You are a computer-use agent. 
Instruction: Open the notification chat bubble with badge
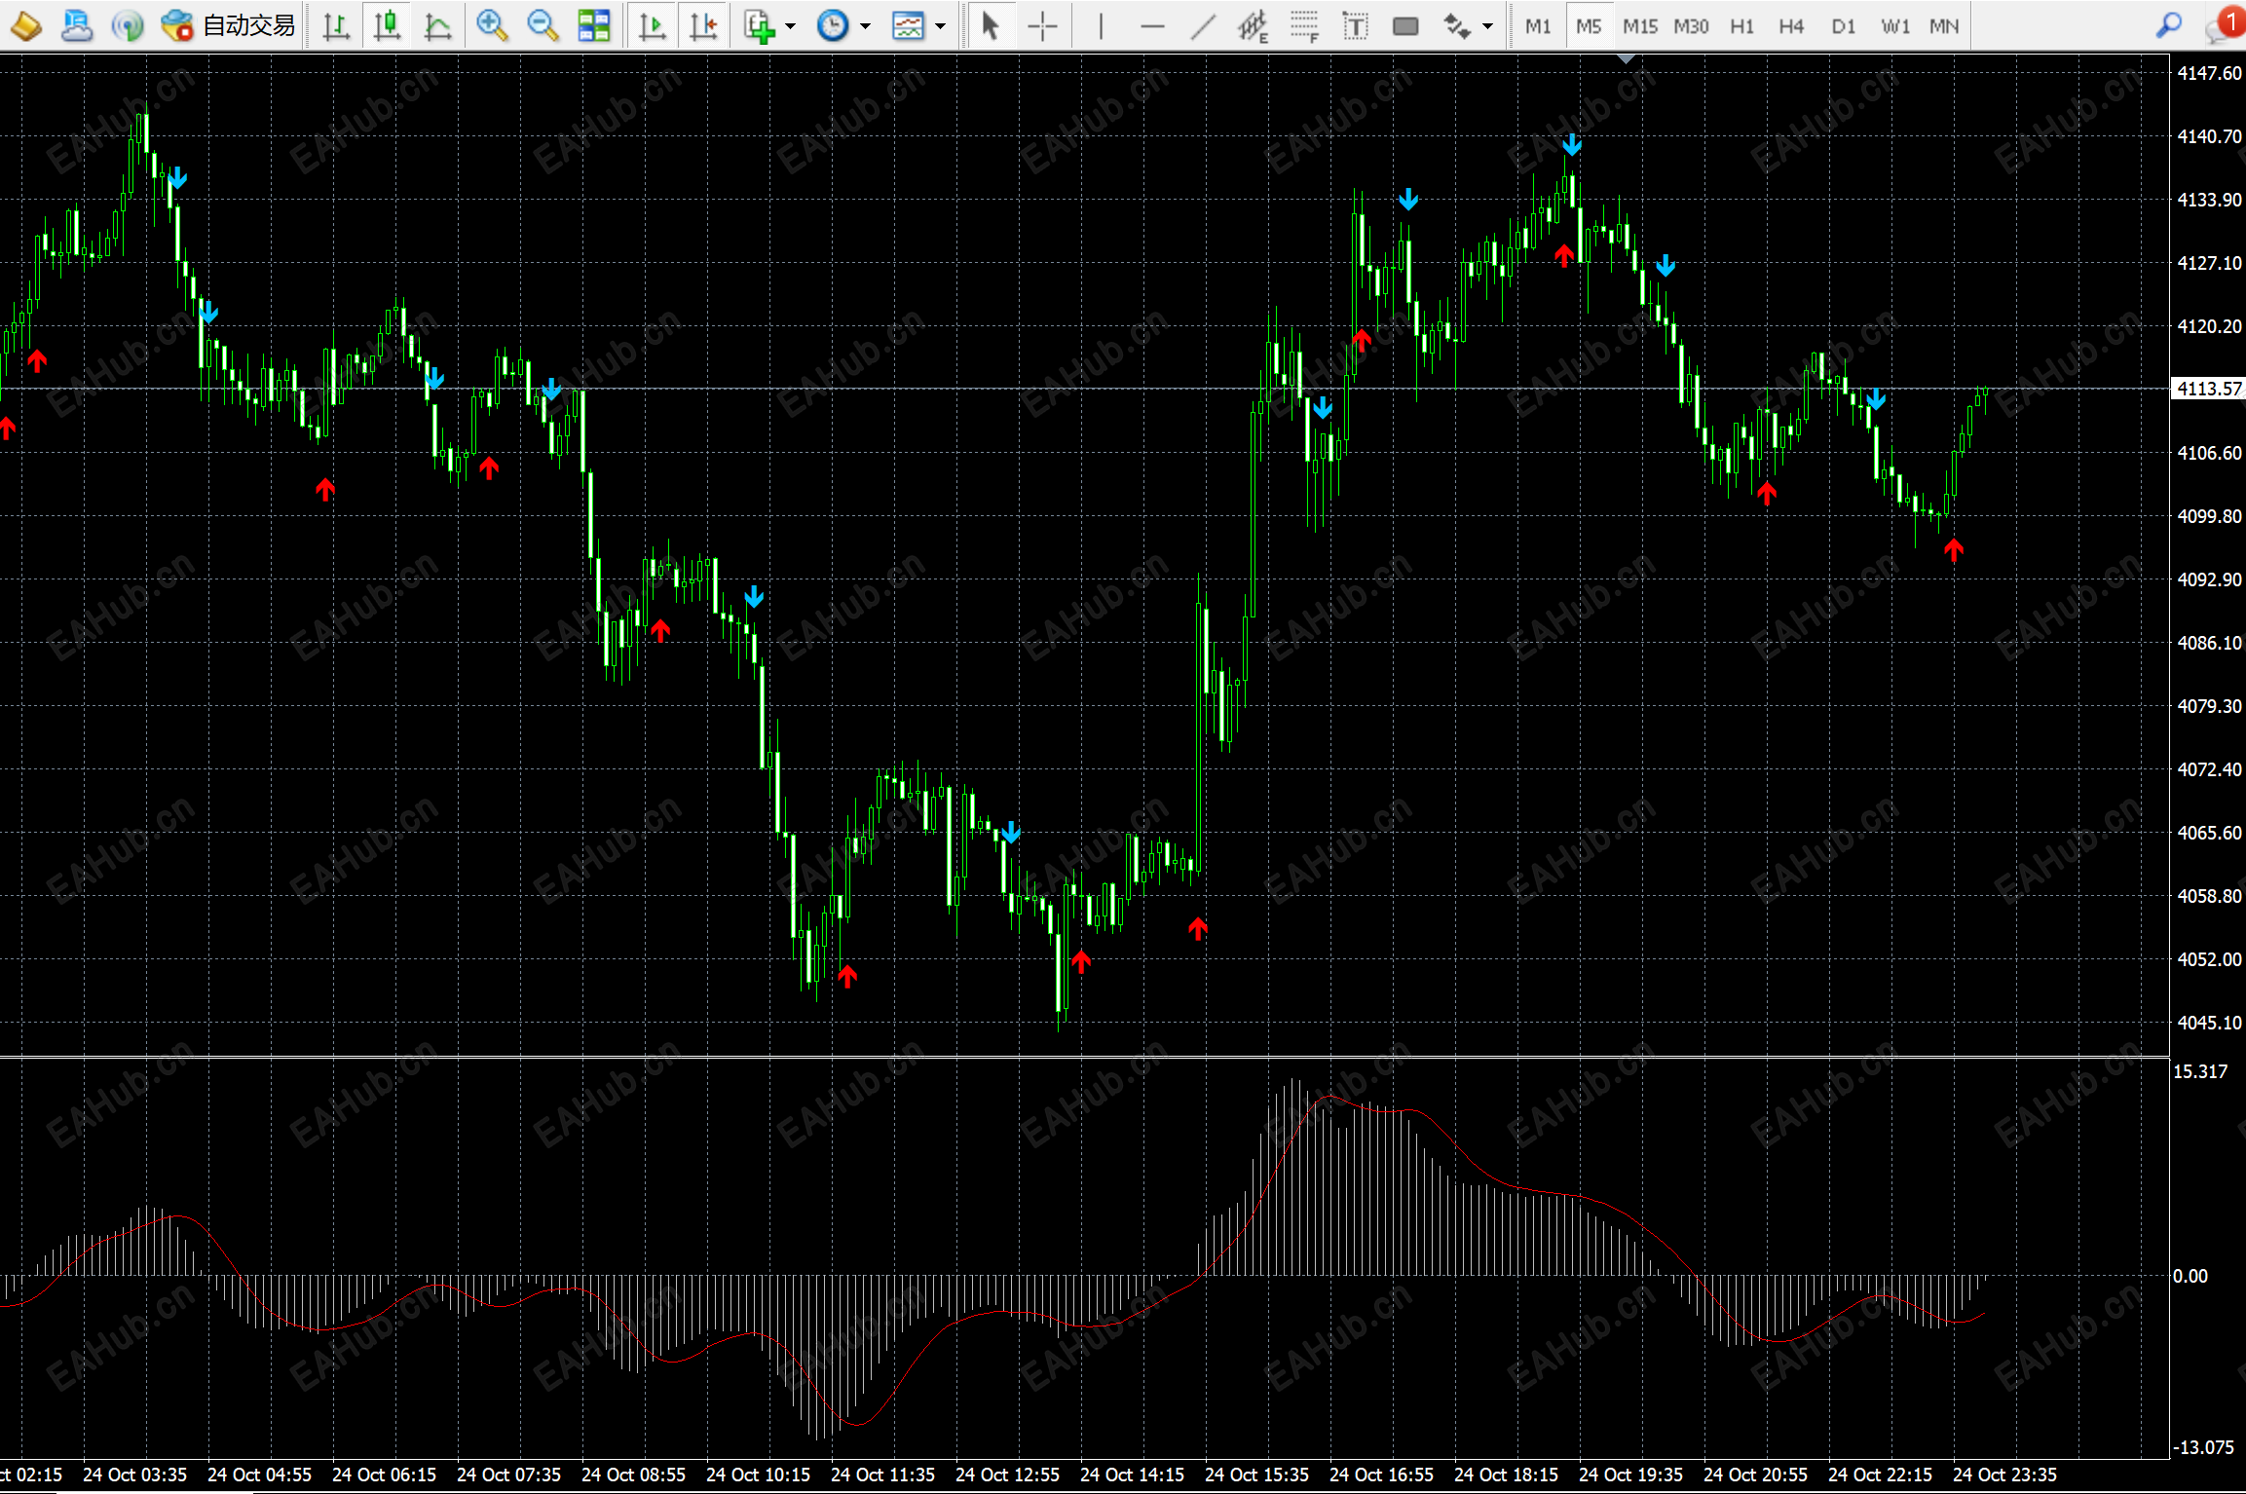tap(2221, 26)
